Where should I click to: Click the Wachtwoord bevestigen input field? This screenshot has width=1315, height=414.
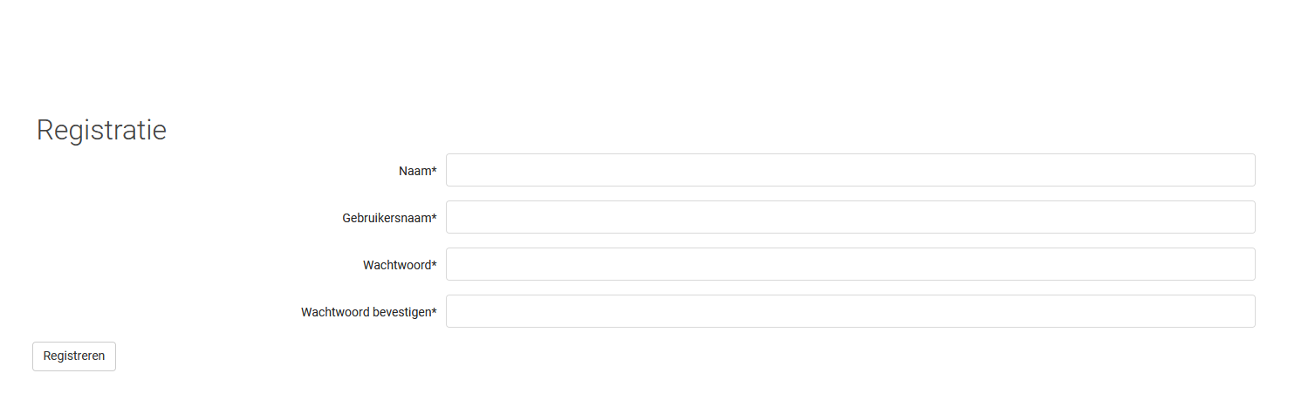(850, 311)
